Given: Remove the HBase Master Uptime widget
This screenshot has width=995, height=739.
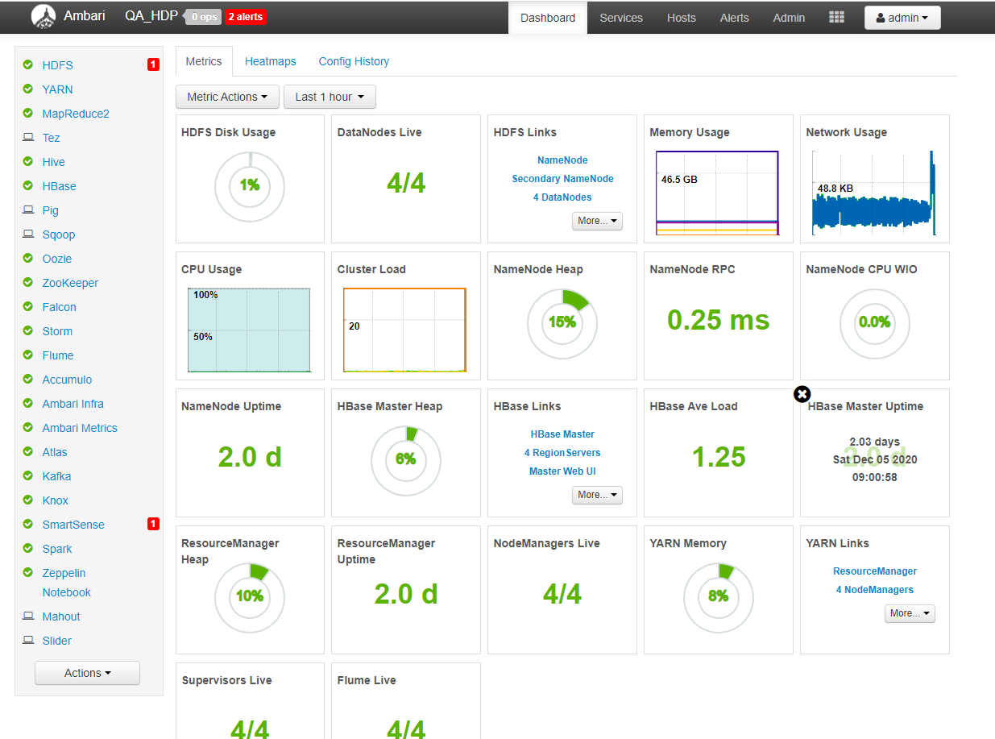Looking at the screenshot, I should pos(802,394).
